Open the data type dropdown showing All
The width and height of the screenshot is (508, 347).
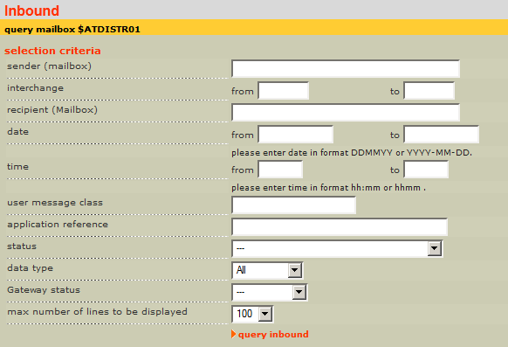(x=267, y=270)
